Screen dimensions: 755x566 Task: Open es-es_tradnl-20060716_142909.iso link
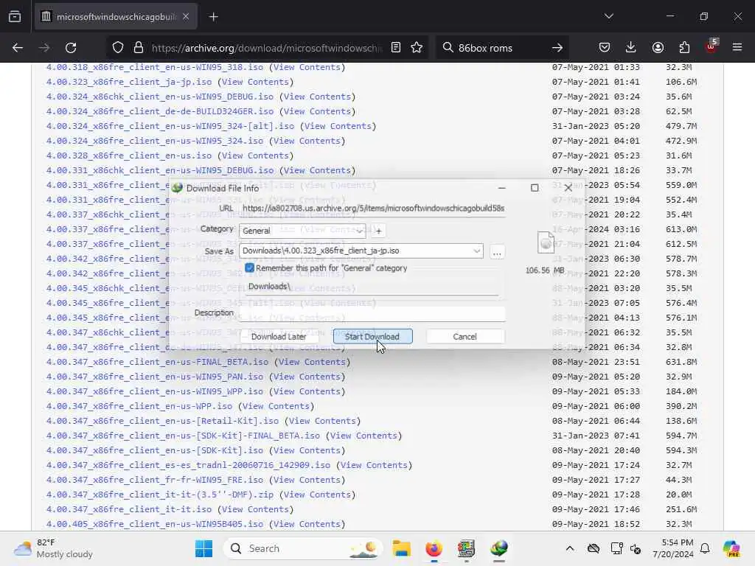tap(188, 465)
